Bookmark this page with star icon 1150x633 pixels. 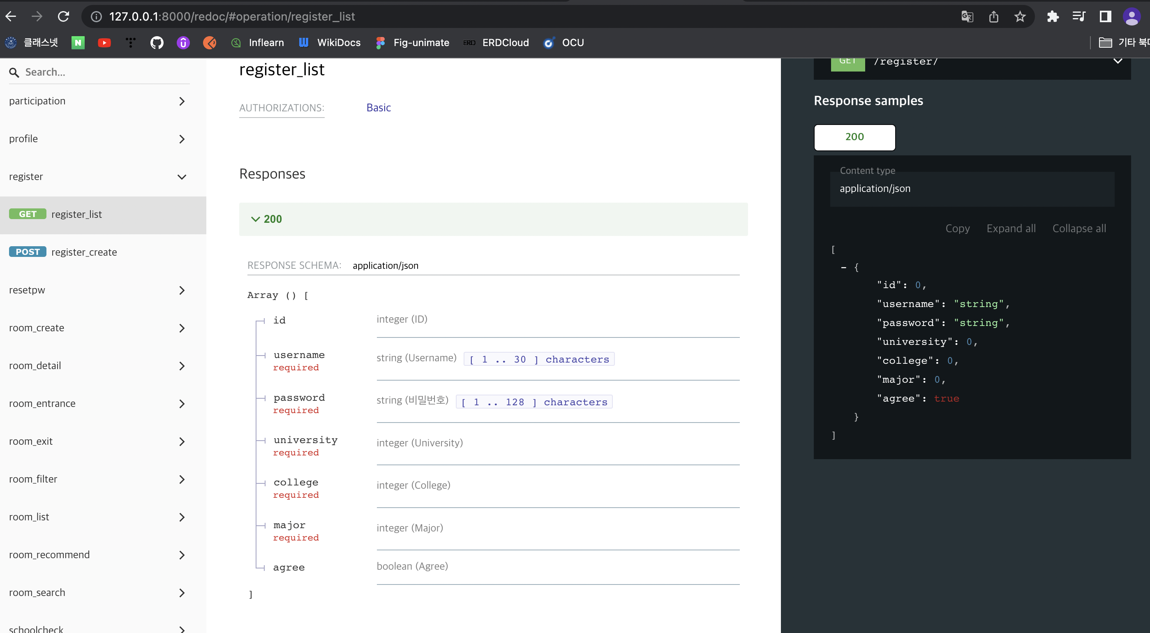tap(1020, 16)
